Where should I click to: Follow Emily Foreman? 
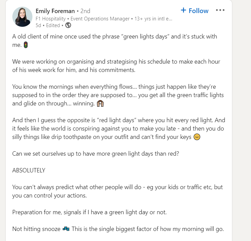(195, 11)
